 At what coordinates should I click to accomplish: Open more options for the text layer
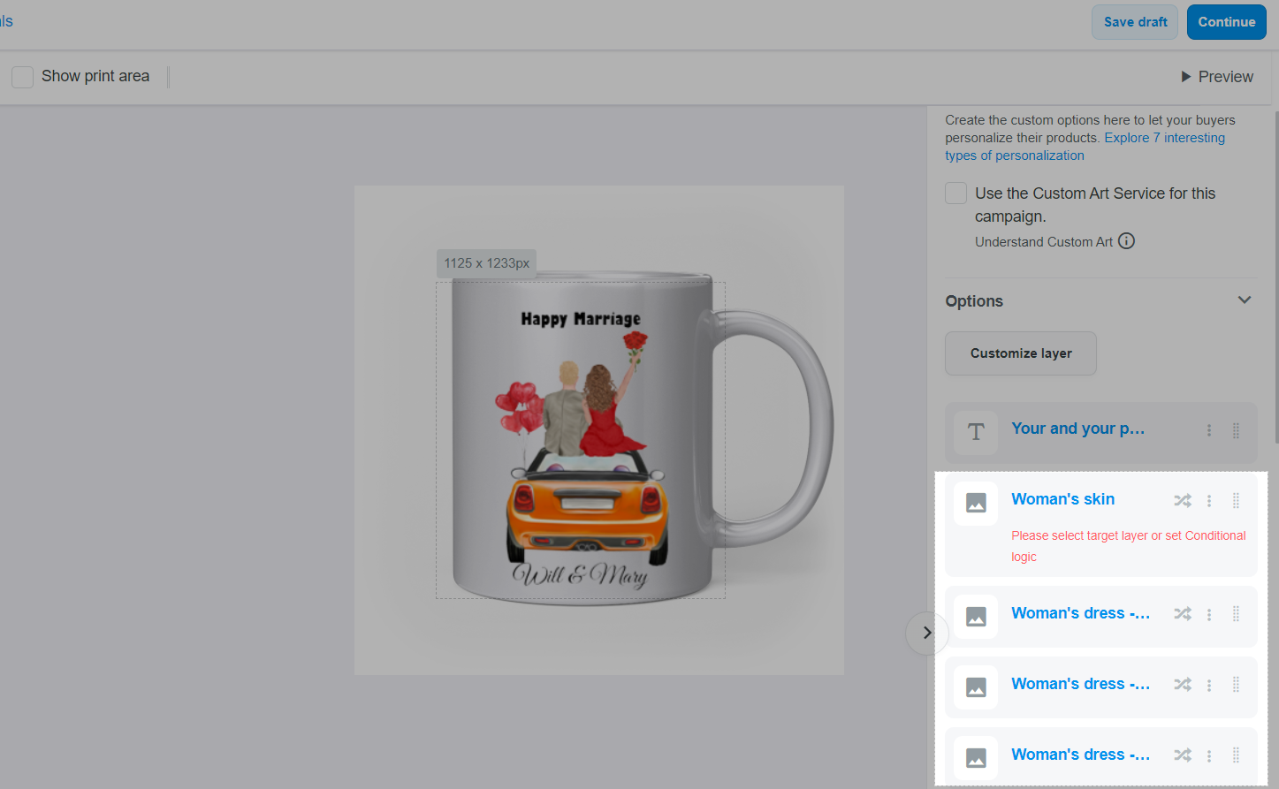(1209, 430)
